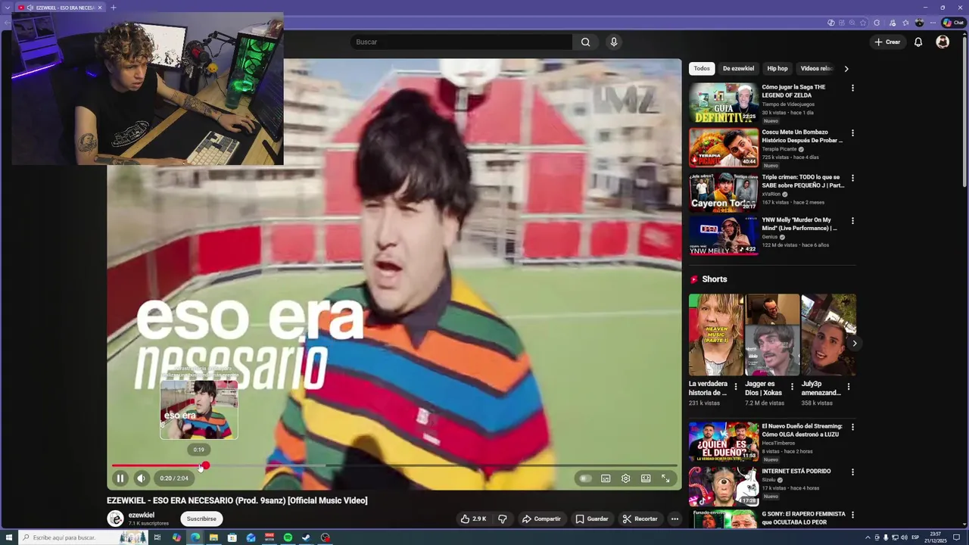Open browser settings and more ellipsis
This screenshot has width=969, height=545.
(x=933, y=23)
